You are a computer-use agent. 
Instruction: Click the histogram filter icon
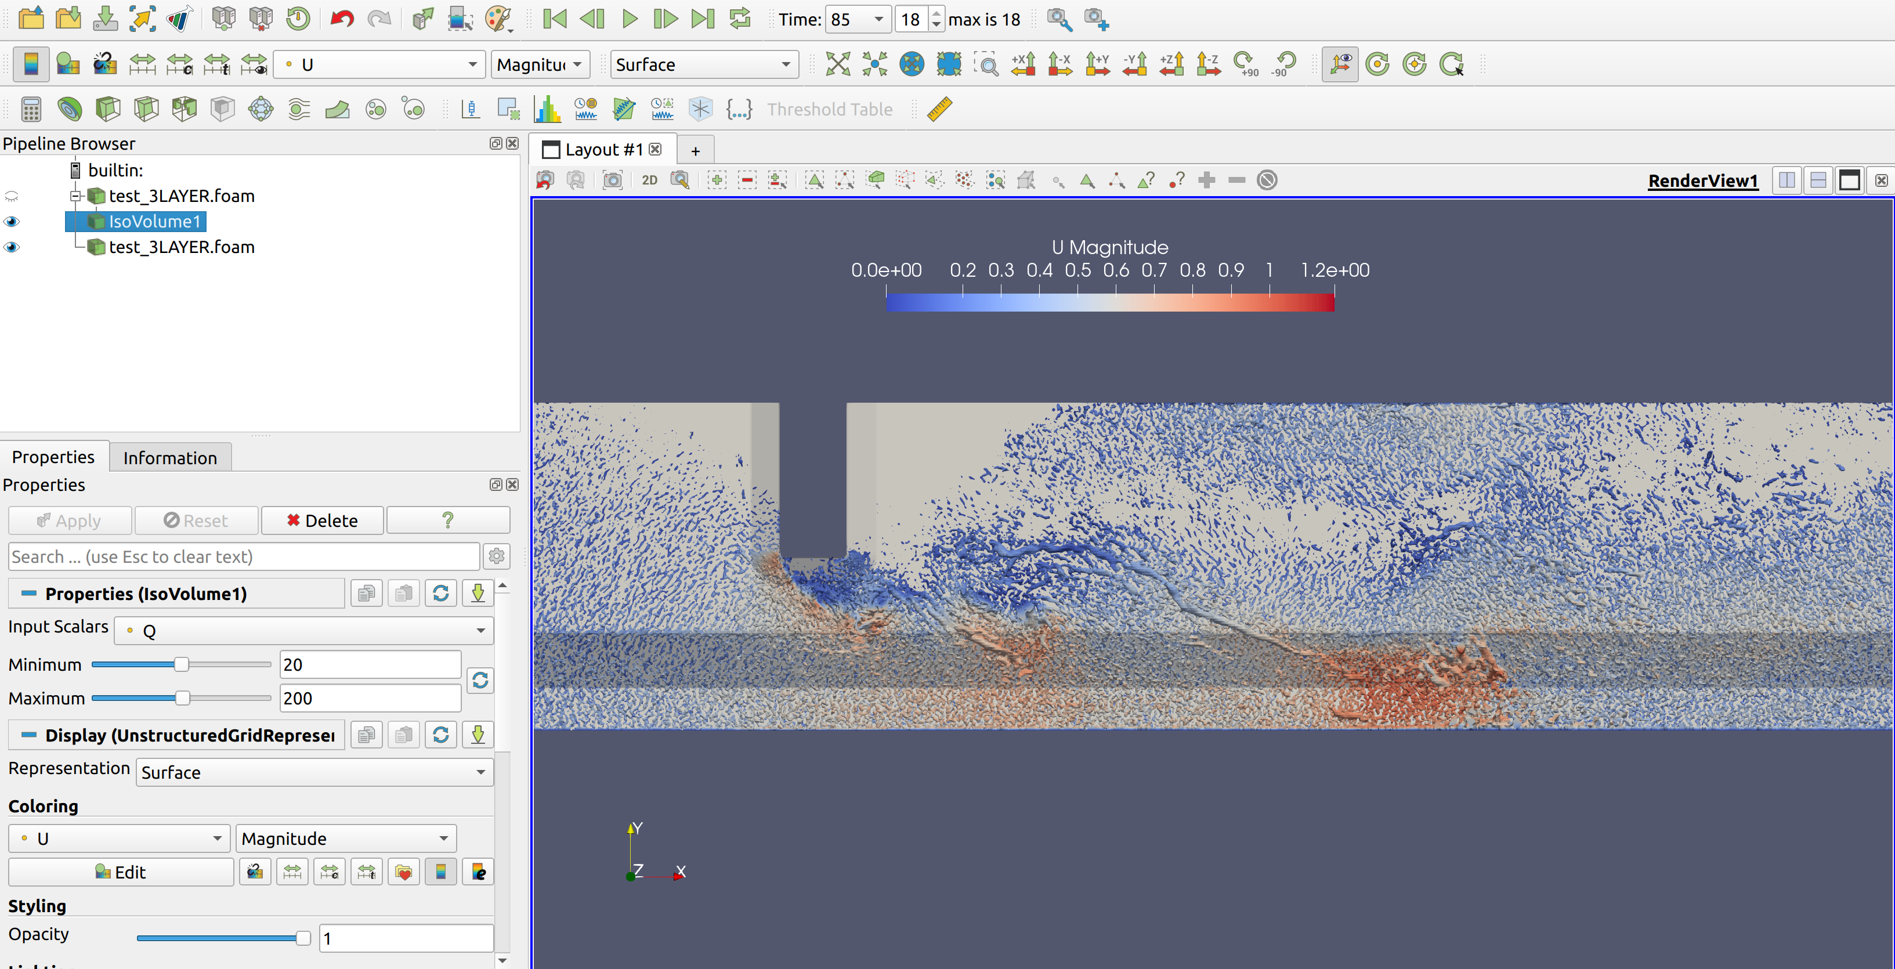(x=547, y=110)
